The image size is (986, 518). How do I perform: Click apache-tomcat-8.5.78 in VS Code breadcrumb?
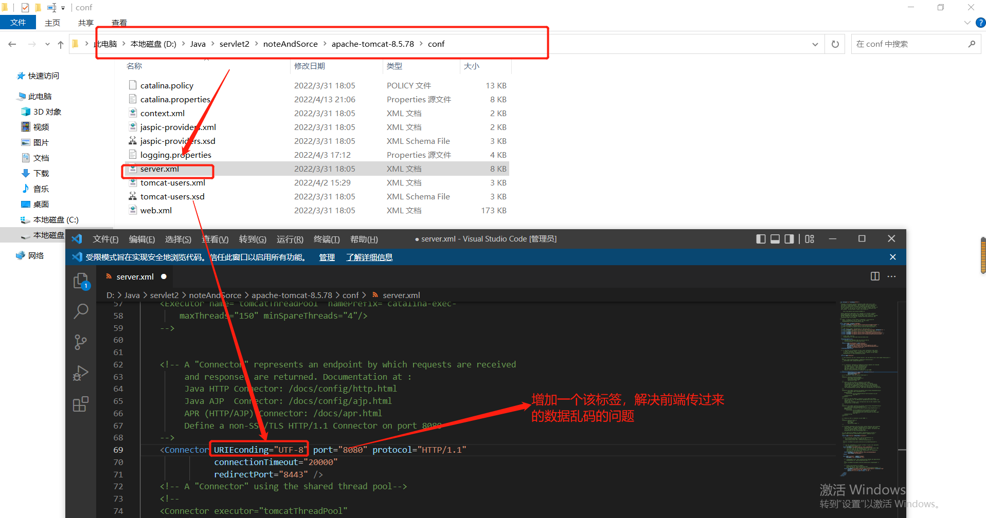(x=292, y=295)
